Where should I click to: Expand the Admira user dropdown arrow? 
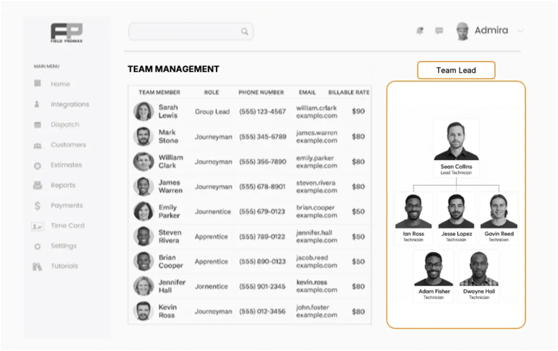[x=520, y=31]
